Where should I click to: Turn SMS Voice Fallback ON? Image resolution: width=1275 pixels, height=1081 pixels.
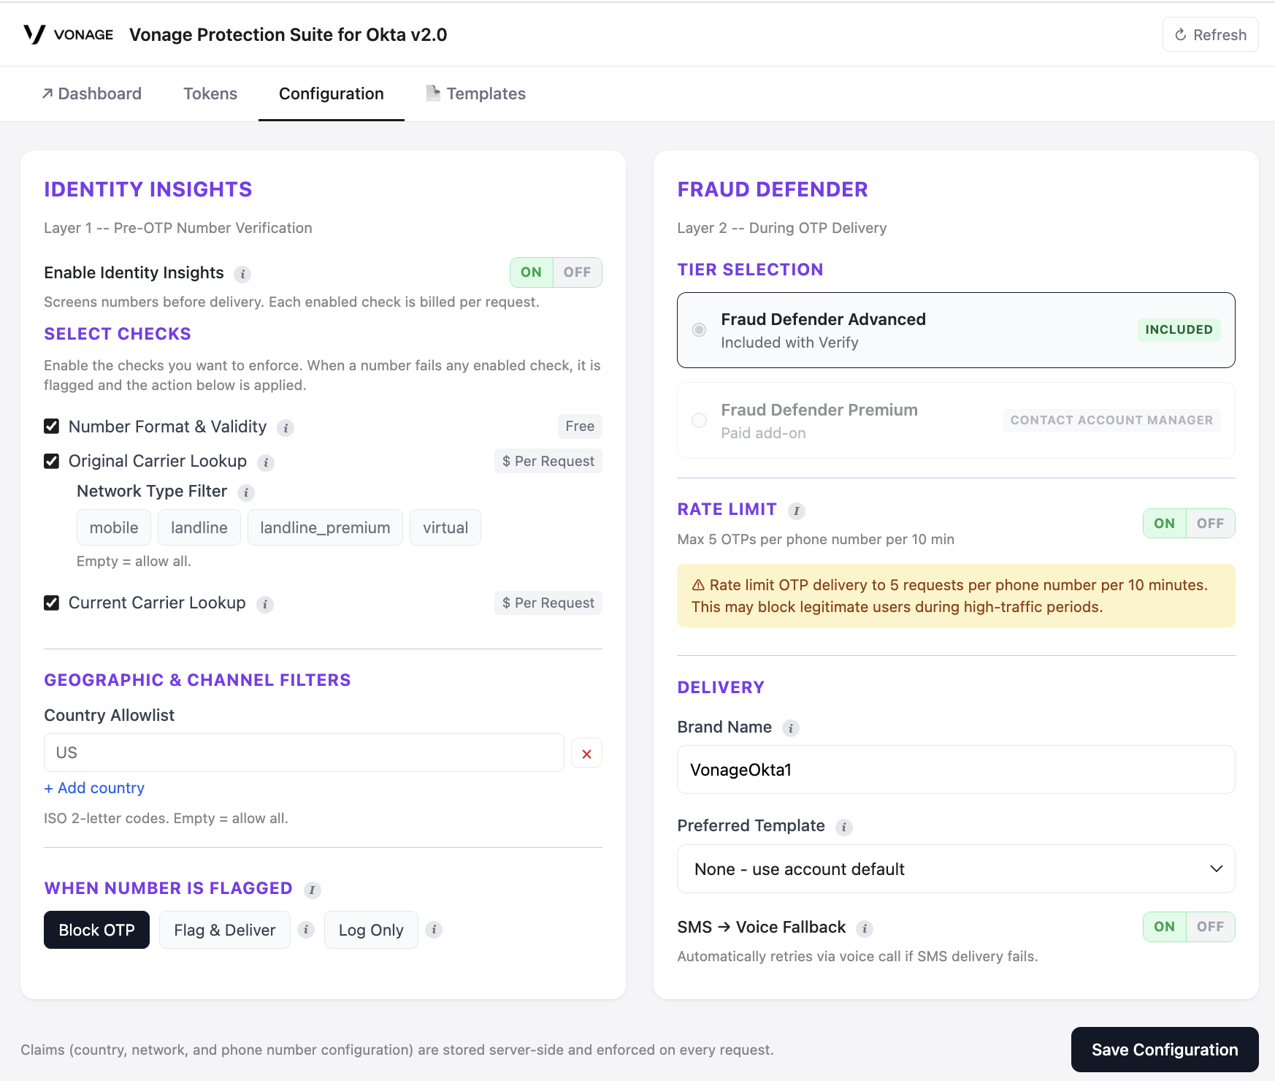pyautogui.click(x=1165, y=927)
